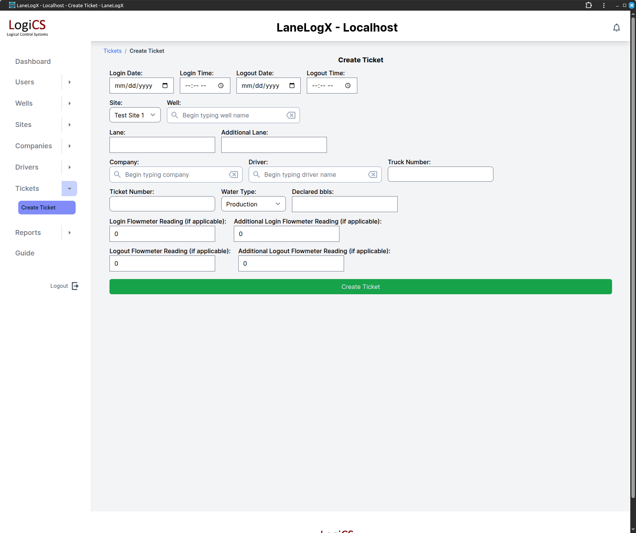The width and height of the screenshot is (636, 533).
Task: Expand the Users submenu arrow
Action: tap(70, 82)
